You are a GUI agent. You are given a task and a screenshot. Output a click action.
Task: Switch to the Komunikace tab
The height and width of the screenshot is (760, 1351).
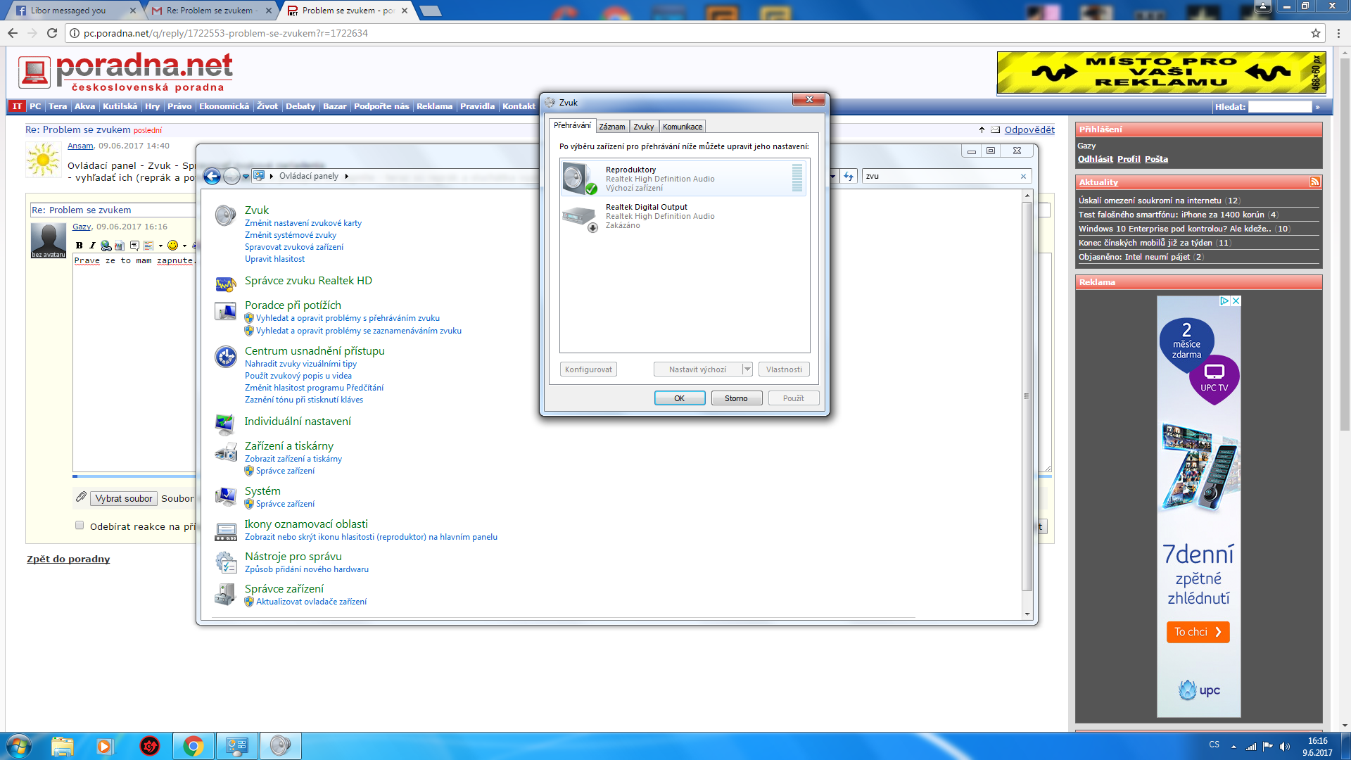(682, 127)
